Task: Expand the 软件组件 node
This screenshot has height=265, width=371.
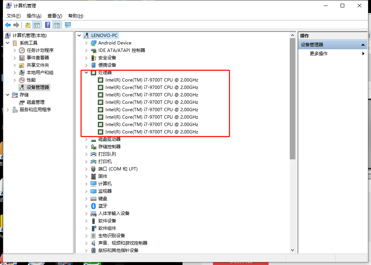Action: pos(86,228)
